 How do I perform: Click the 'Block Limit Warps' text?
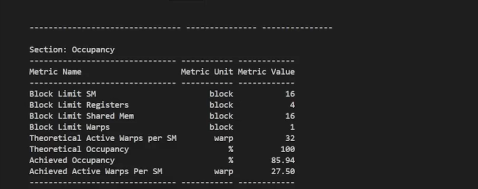point(69,127)
